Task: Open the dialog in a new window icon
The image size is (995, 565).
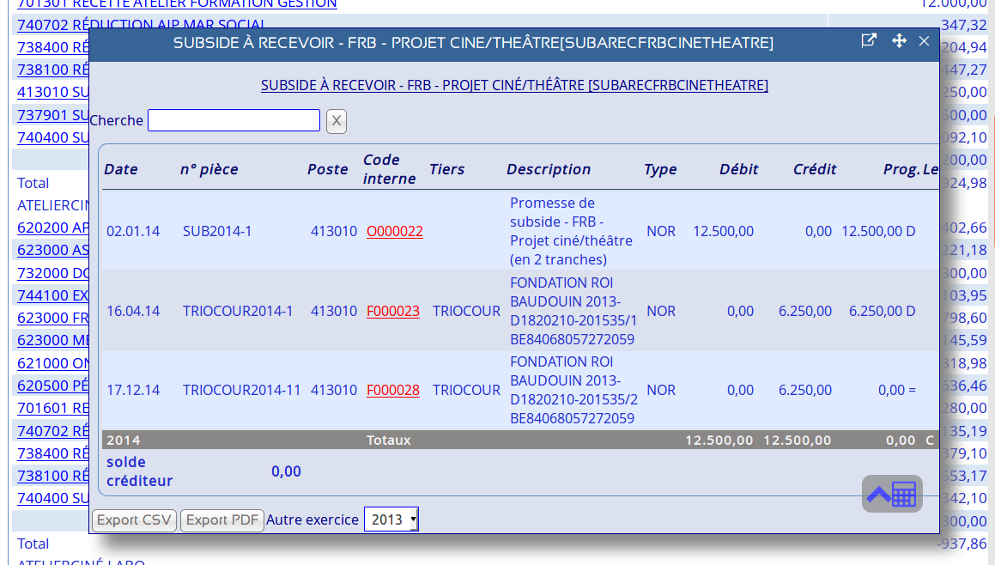Action: tap(869, 40)
